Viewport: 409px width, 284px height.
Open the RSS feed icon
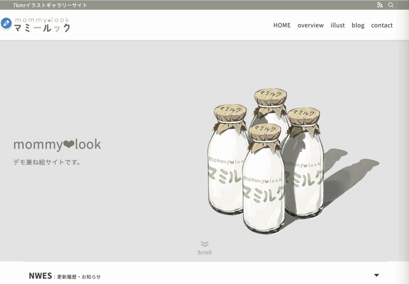[380, 5]
